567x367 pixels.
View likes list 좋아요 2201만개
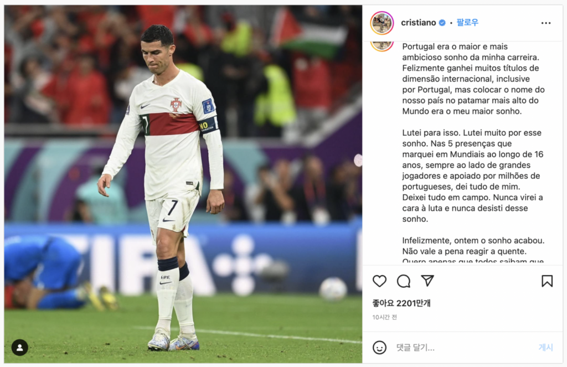click(401, 303)
